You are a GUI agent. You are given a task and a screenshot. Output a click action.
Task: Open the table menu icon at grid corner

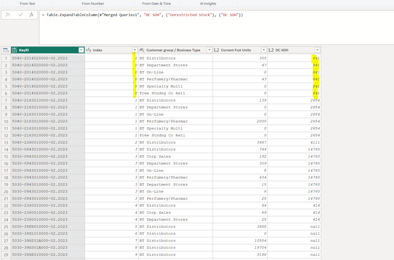(6, 50)
